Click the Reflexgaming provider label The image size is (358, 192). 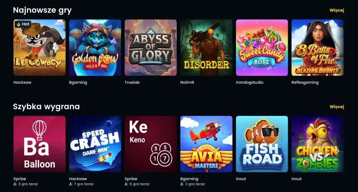click(x=305, y=82)
